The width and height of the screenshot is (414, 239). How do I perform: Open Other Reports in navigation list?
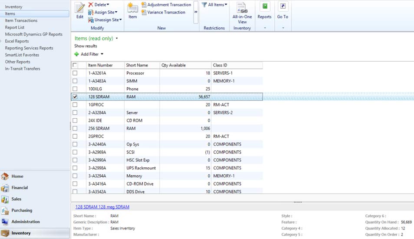point(17,62)
